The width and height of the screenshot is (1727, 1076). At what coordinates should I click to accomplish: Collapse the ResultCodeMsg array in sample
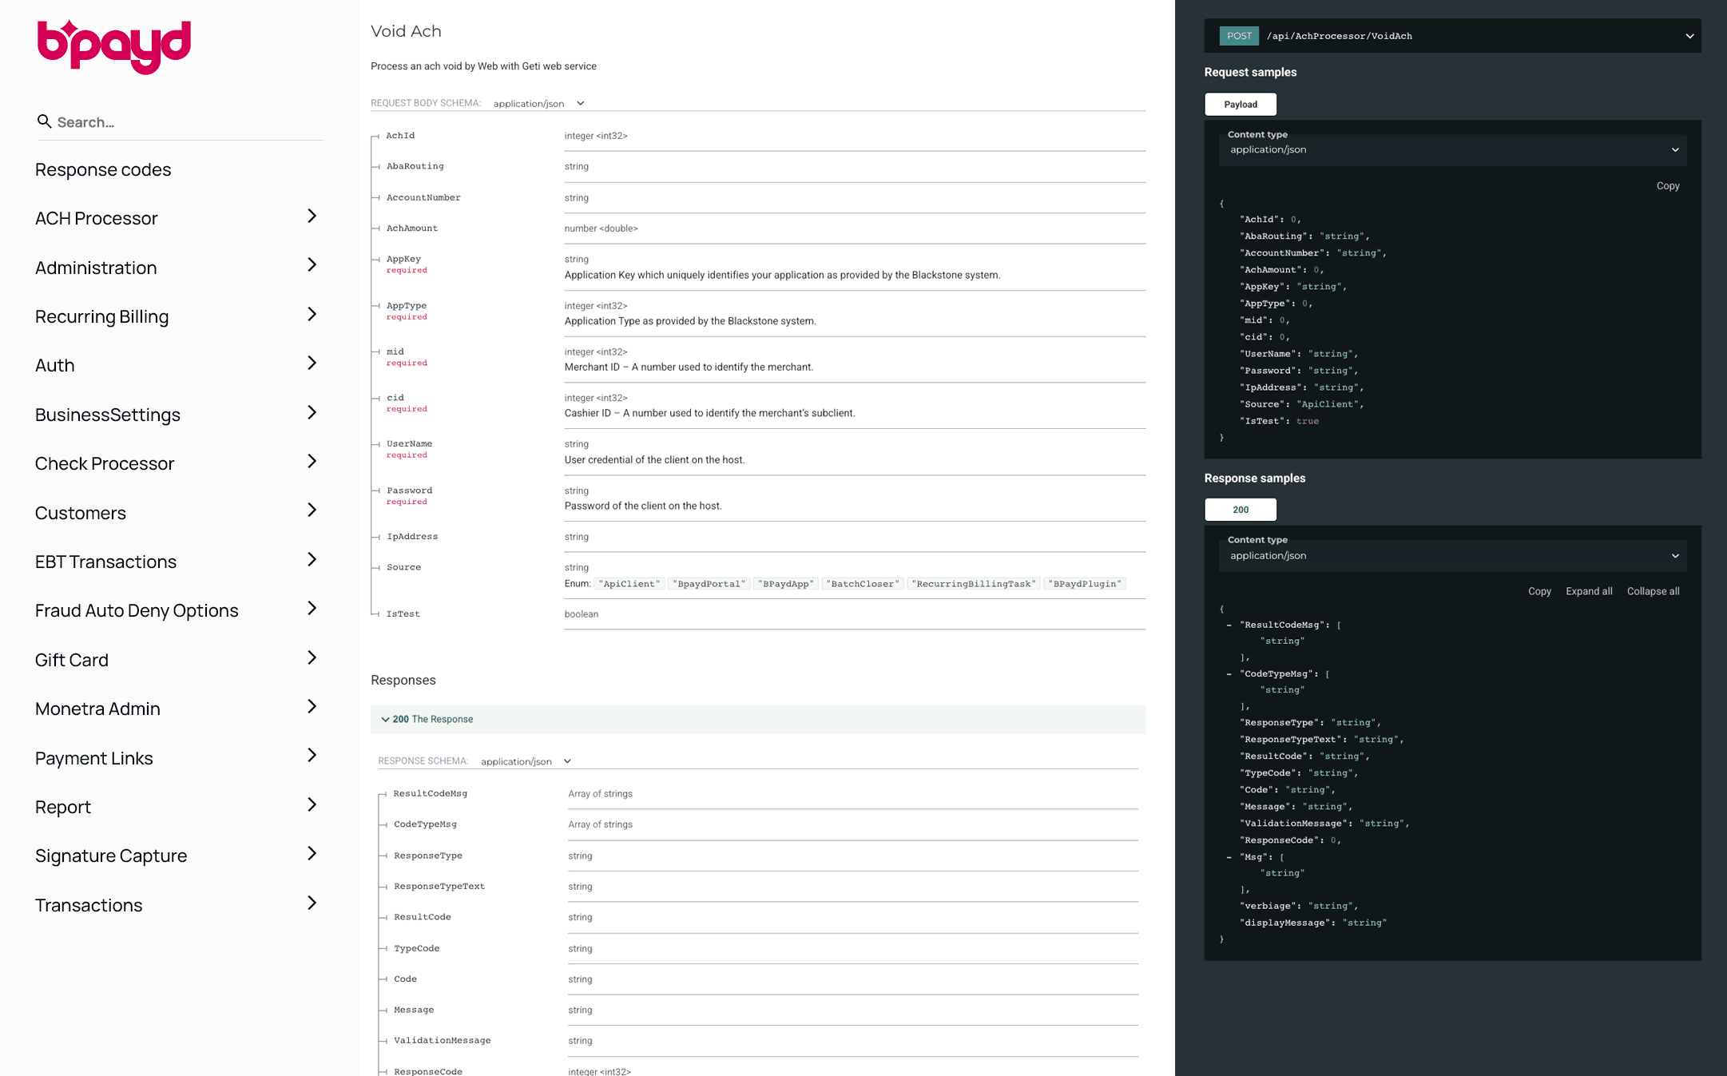click(1229, 625)
